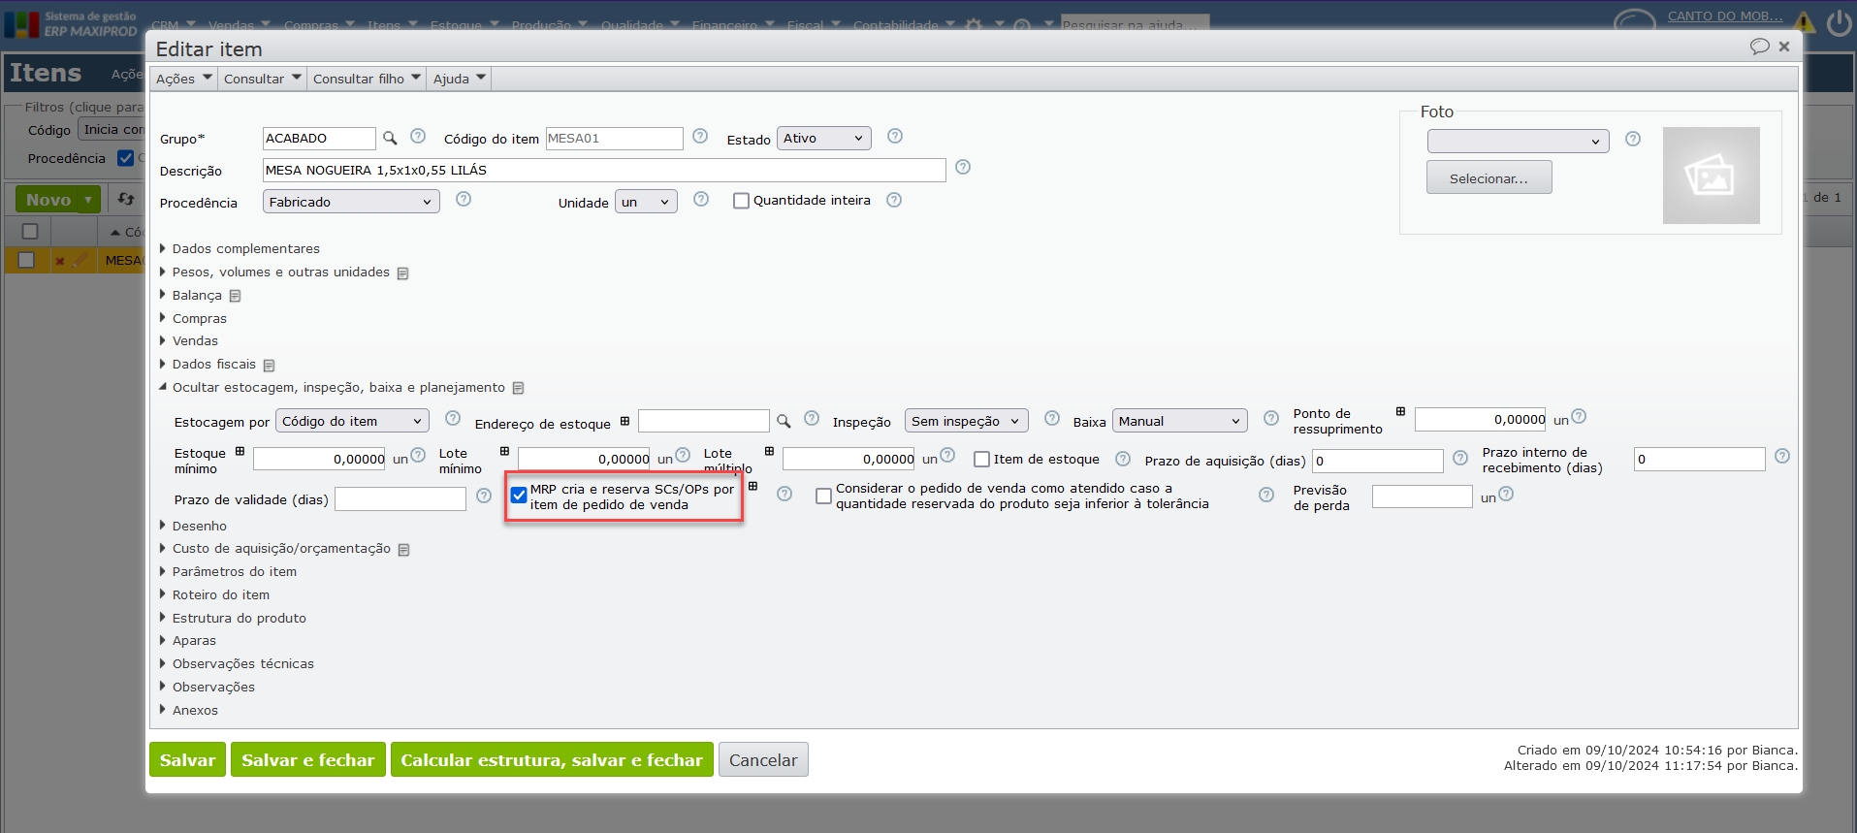The height and width of the screenshot is (833, 1857).
Task: Click the note icon beside Dados fiscais
Action: pyautogui.click(x=269, y=366)
